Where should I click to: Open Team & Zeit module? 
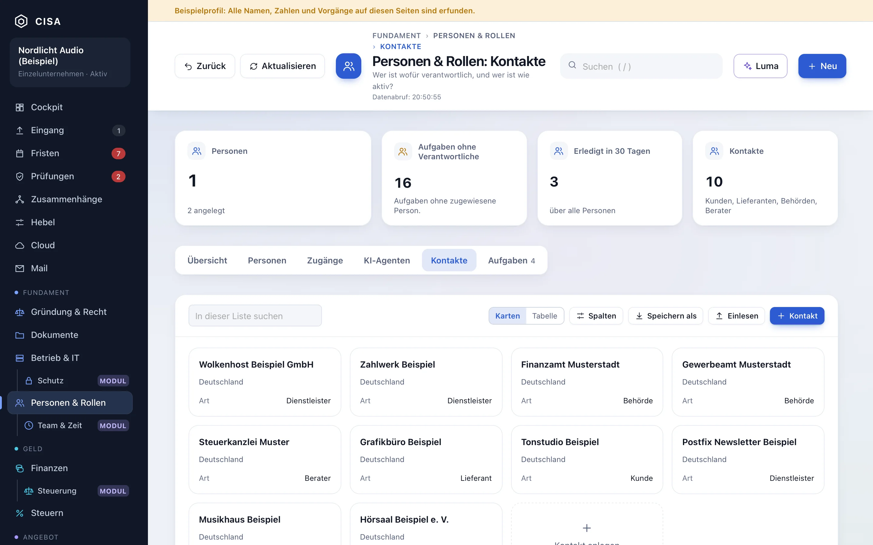[76, 425]
